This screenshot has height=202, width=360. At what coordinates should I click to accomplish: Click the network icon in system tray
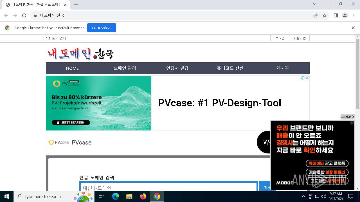tap(317, 196)
